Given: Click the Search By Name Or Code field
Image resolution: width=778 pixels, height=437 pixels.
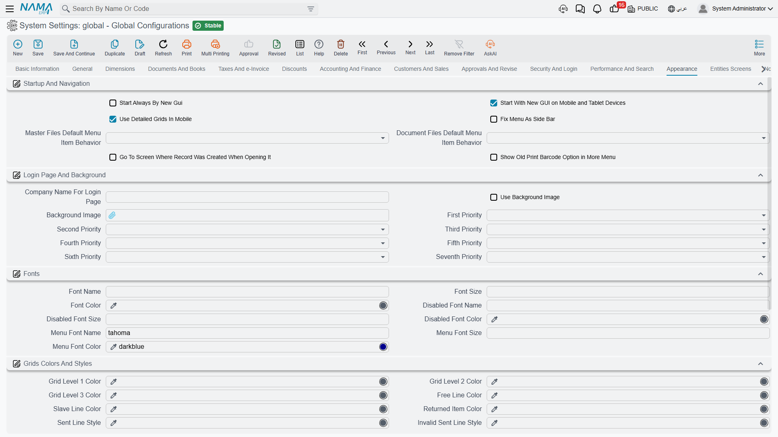Looking at the screenshot, I should coord(189,9).
